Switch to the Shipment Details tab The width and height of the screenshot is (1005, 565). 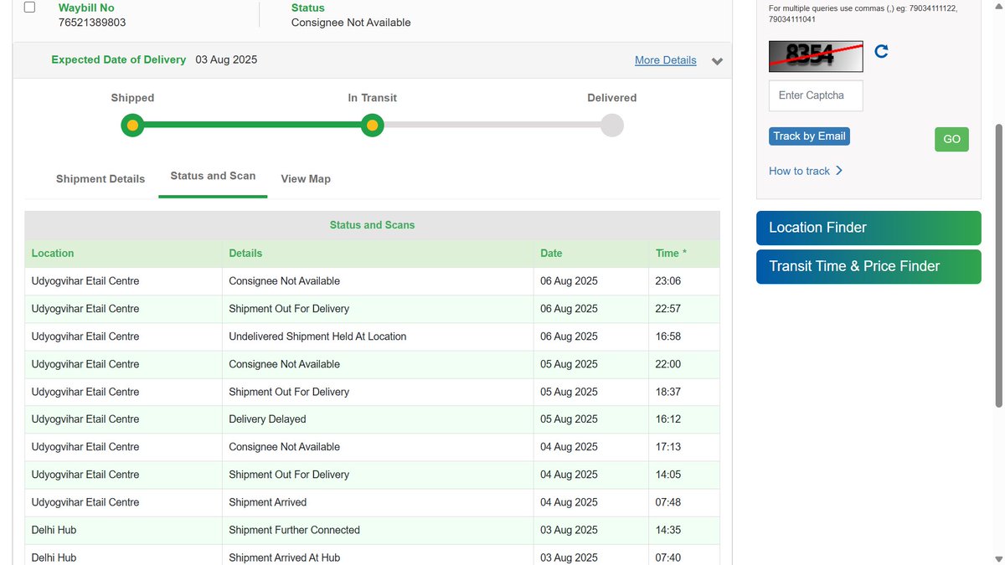pos(100,178)
